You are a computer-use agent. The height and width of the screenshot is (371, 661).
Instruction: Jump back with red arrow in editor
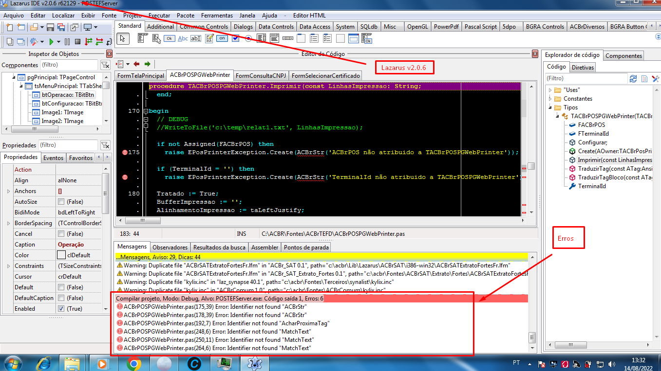coord(136,64)
